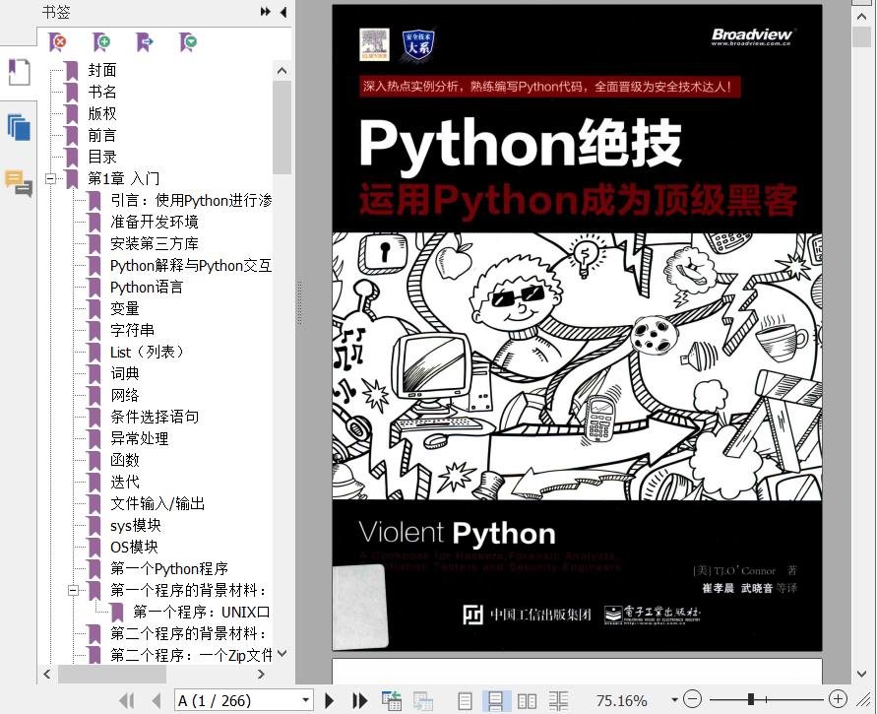Screen dimensions: 877x714
Task: Jump to the 书名 bookmark
Action: [x=102, y=92]
